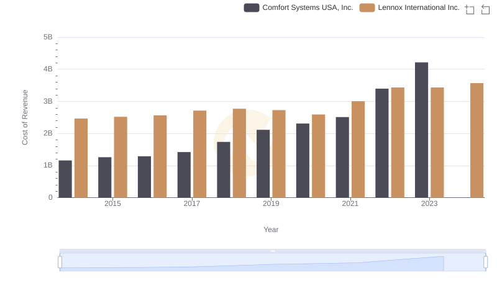Select the 2015 Comfort Systems bar
The image size is (497, 286).
105,177
